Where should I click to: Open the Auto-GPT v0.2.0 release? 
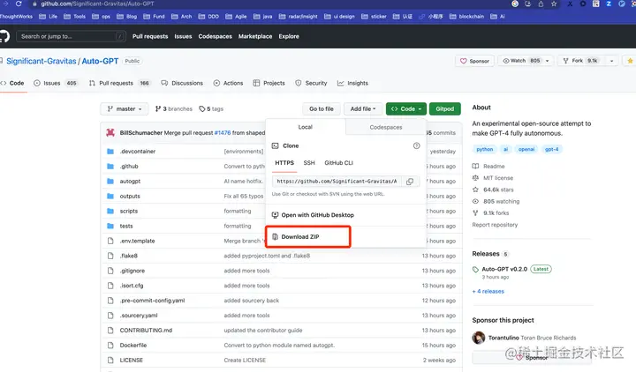coord(504,269)
